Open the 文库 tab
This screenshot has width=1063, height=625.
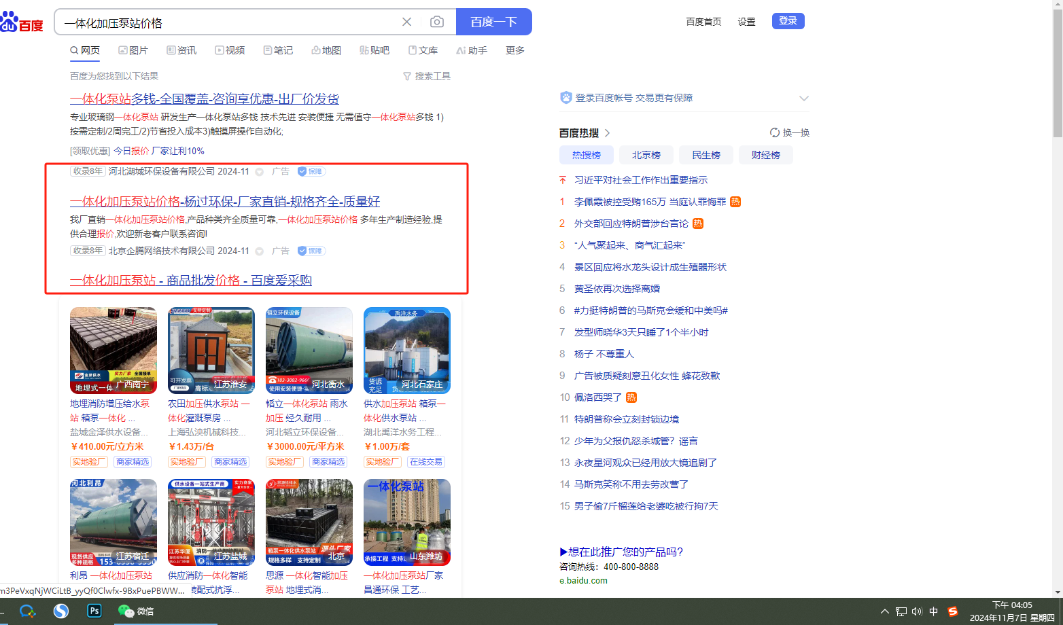[423, 50]
